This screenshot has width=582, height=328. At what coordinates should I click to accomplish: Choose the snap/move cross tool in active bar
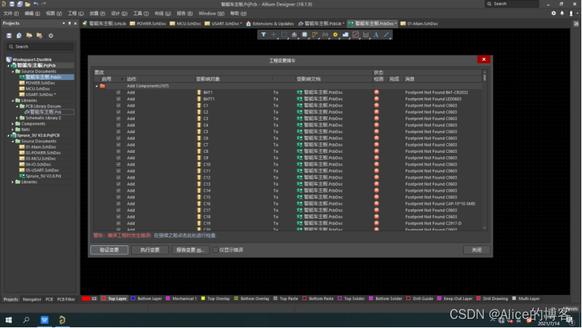click(274, 34)
